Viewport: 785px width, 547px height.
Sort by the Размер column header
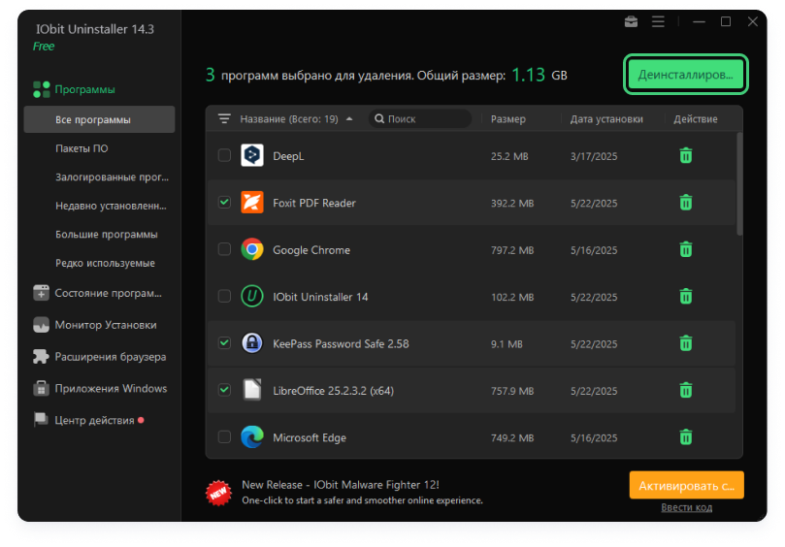(508, 119)
